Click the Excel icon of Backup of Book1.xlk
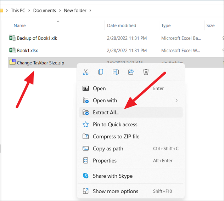This screenshot has height=201, width=224. click(12, 38)
